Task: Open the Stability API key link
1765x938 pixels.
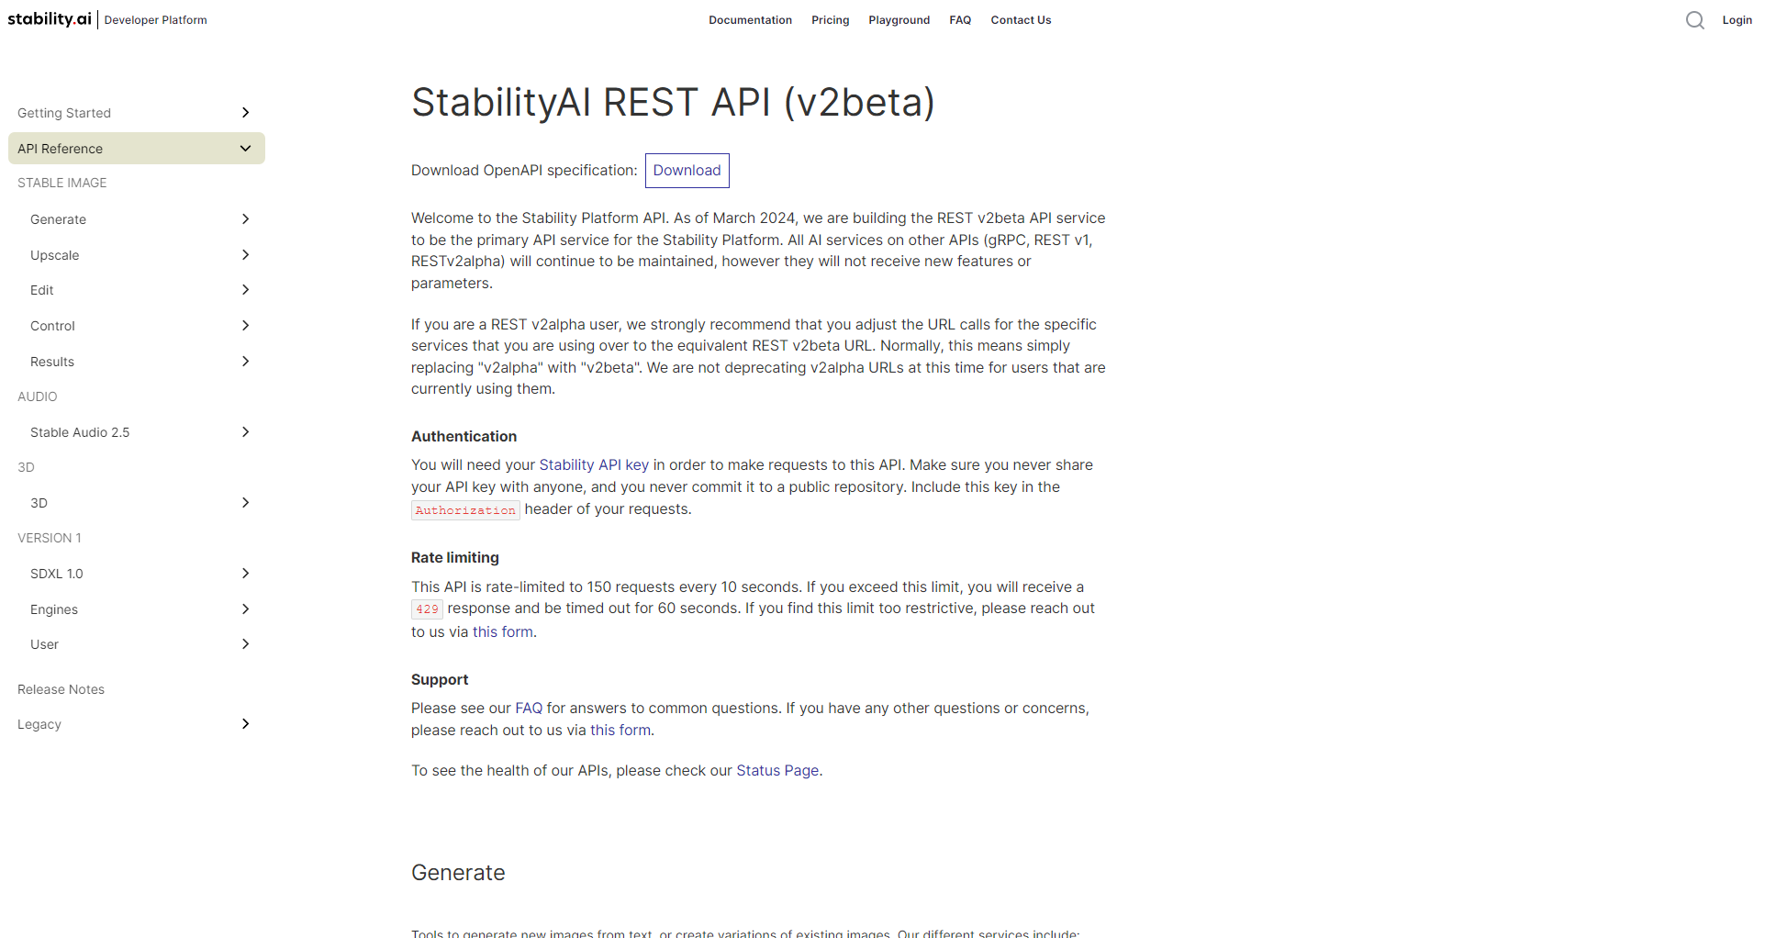Action: tap(594, 464)
